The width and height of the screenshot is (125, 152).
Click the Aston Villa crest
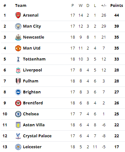(18, 125)
